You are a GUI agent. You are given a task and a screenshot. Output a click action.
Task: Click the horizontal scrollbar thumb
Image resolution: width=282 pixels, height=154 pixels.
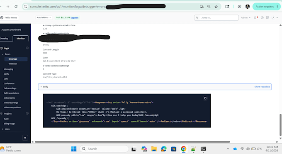tap(132, 142)
